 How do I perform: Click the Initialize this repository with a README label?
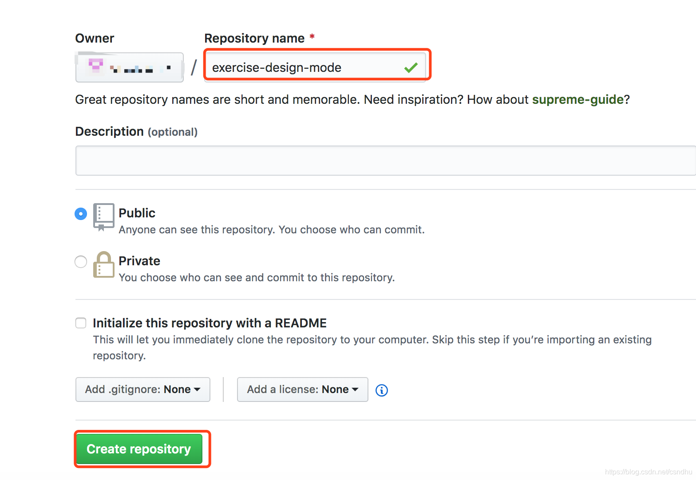(210, 323)
